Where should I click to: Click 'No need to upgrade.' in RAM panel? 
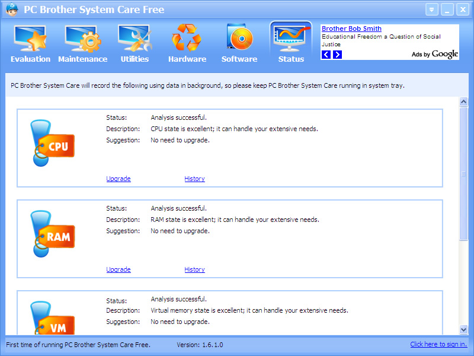(180, 231)
